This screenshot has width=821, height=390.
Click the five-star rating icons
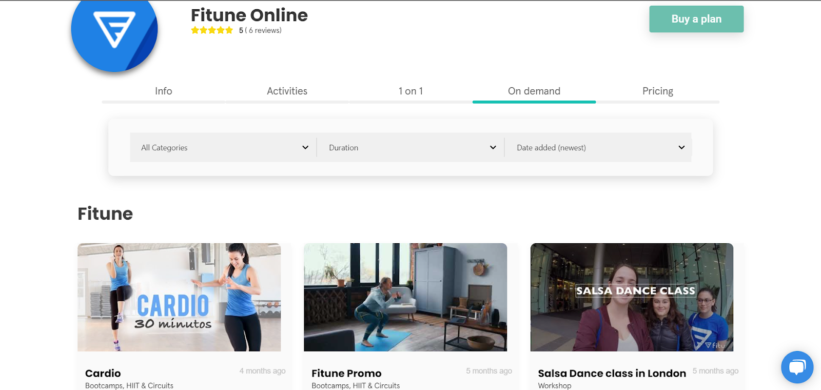(212, 30)
